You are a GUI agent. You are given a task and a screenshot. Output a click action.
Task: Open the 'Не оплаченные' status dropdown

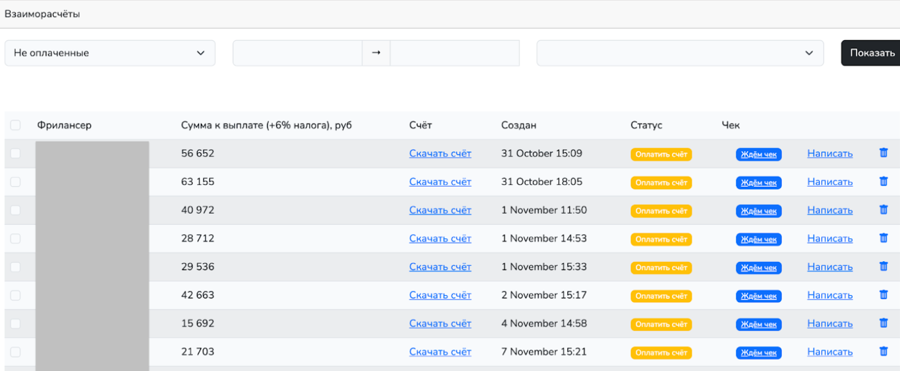click(110, 53)
